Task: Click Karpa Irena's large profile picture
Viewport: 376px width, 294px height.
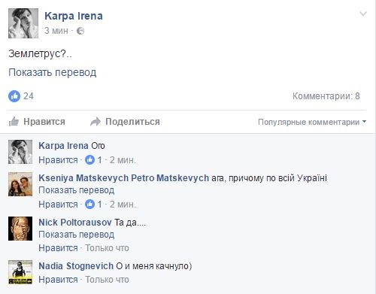Action: tap(23, 23)
